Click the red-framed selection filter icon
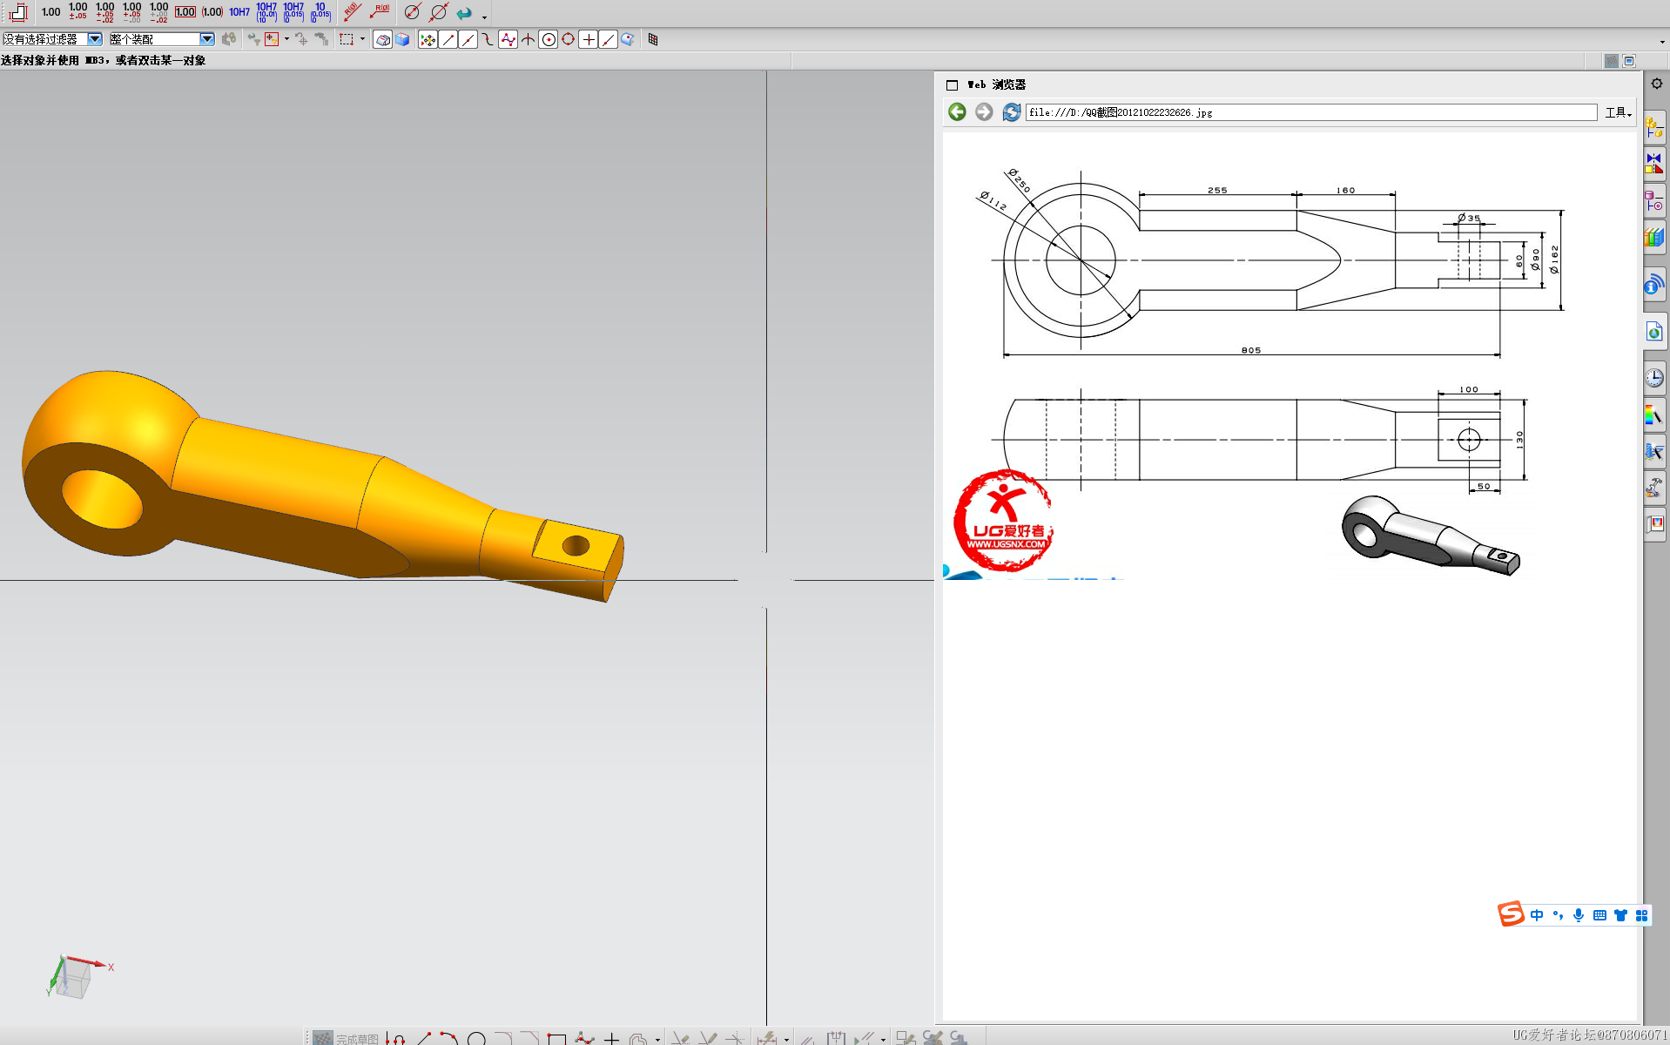 (272, 39)
